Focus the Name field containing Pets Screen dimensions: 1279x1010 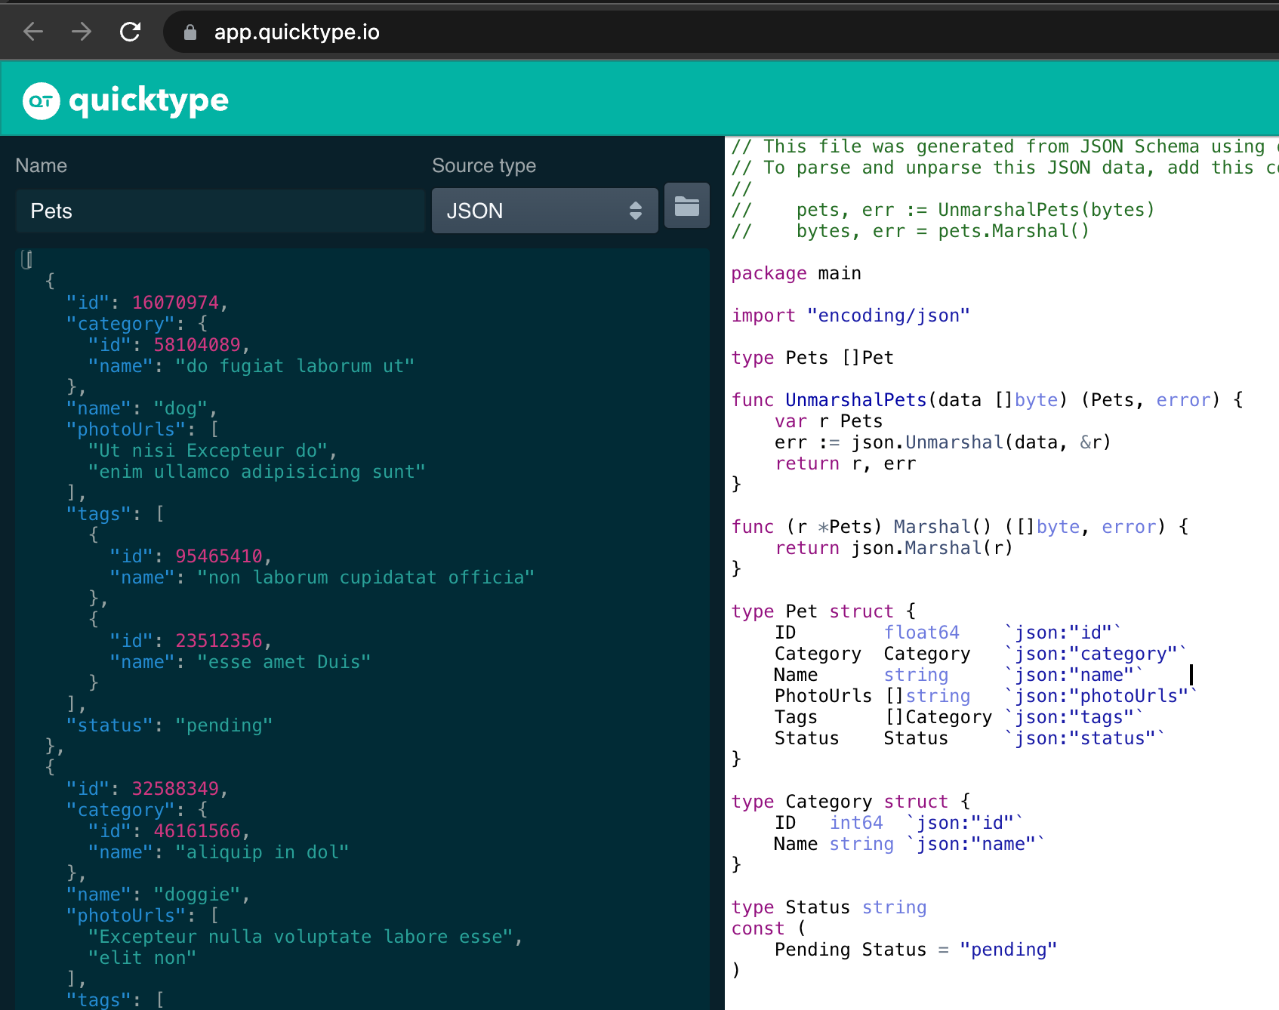(x=219, y=211)
